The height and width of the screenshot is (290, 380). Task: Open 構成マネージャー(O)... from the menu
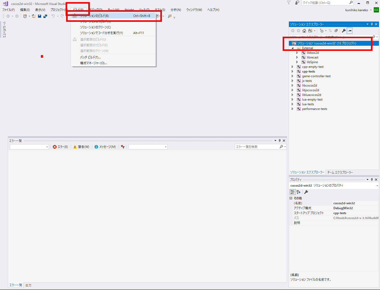(113, 63)
